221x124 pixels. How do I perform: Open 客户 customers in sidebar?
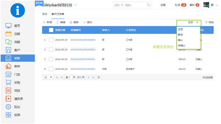[13, 50]
